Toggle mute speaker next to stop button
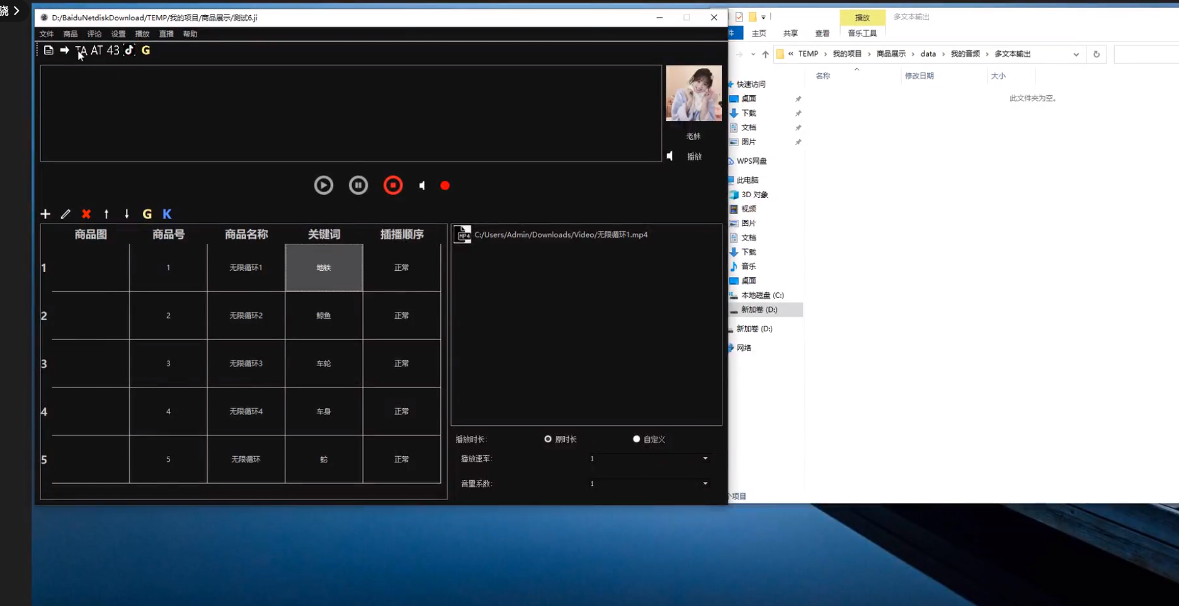 422,186
